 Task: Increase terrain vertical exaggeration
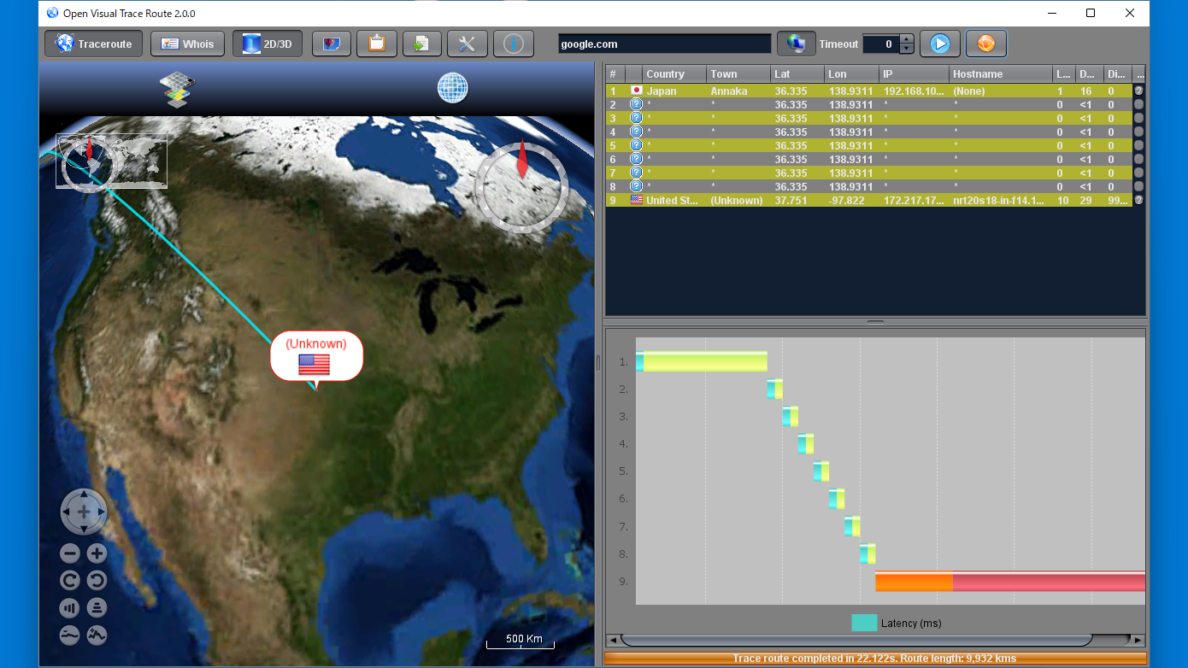coord(97,636)
